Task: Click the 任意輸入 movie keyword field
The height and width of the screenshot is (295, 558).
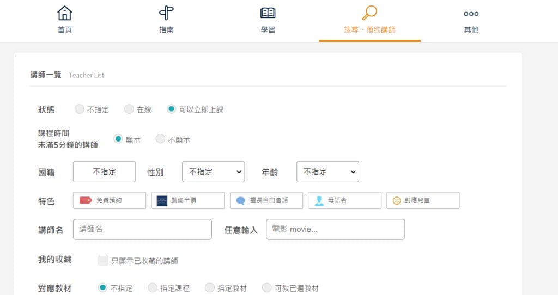Action: 335,229
